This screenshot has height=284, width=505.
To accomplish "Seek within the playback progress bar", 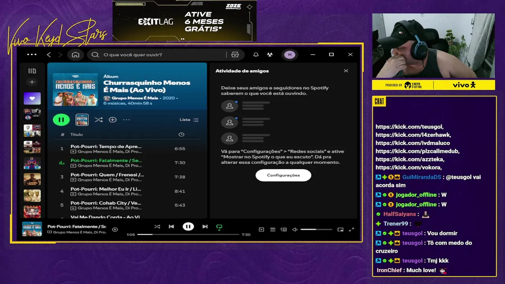I will (188, 234).
